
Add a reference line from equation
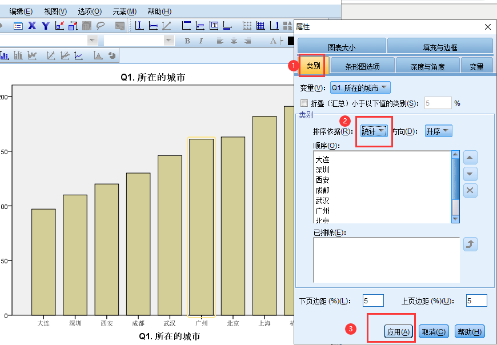pos(166,26)
